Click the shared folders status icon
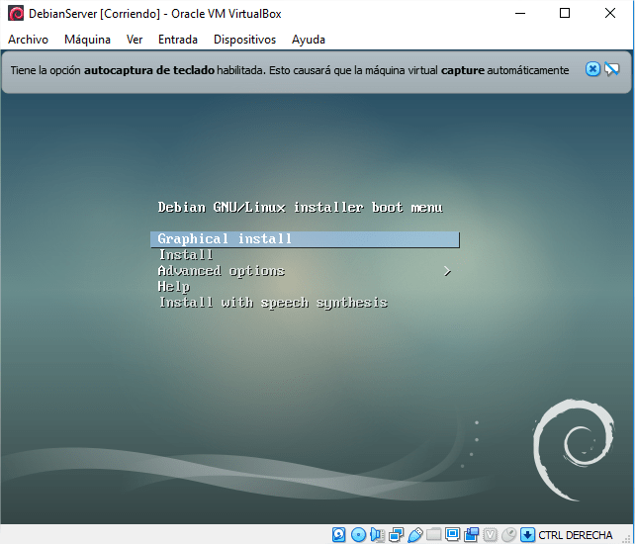Screen dimensions: 635x544 coord(434,535)
